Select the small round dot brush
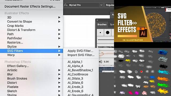The height and width of the screenshot is (96, 171). [100, 33]
